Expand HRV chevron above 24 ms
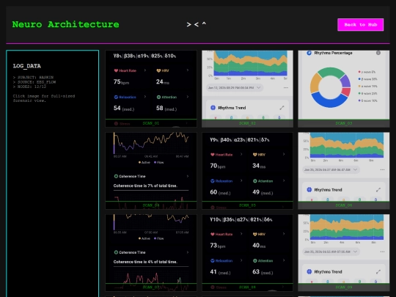396x297 pixels. click(x=188, y=70)
